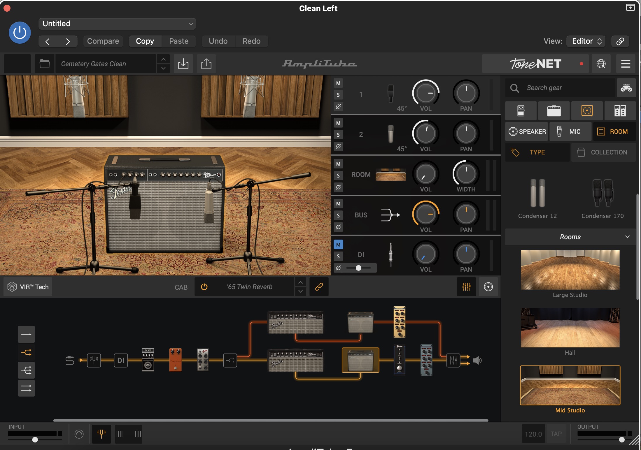The height and width of the screenshot is (450, 641).
Task: Open the preset browser folder icon
Action: coord(44,64)
